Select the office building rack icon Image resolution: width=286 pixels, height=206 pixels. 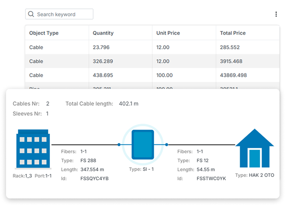[x=33, y=149]
